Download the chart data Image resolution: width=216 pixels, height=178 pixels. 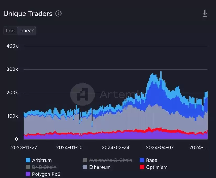(x=205, y=14)
